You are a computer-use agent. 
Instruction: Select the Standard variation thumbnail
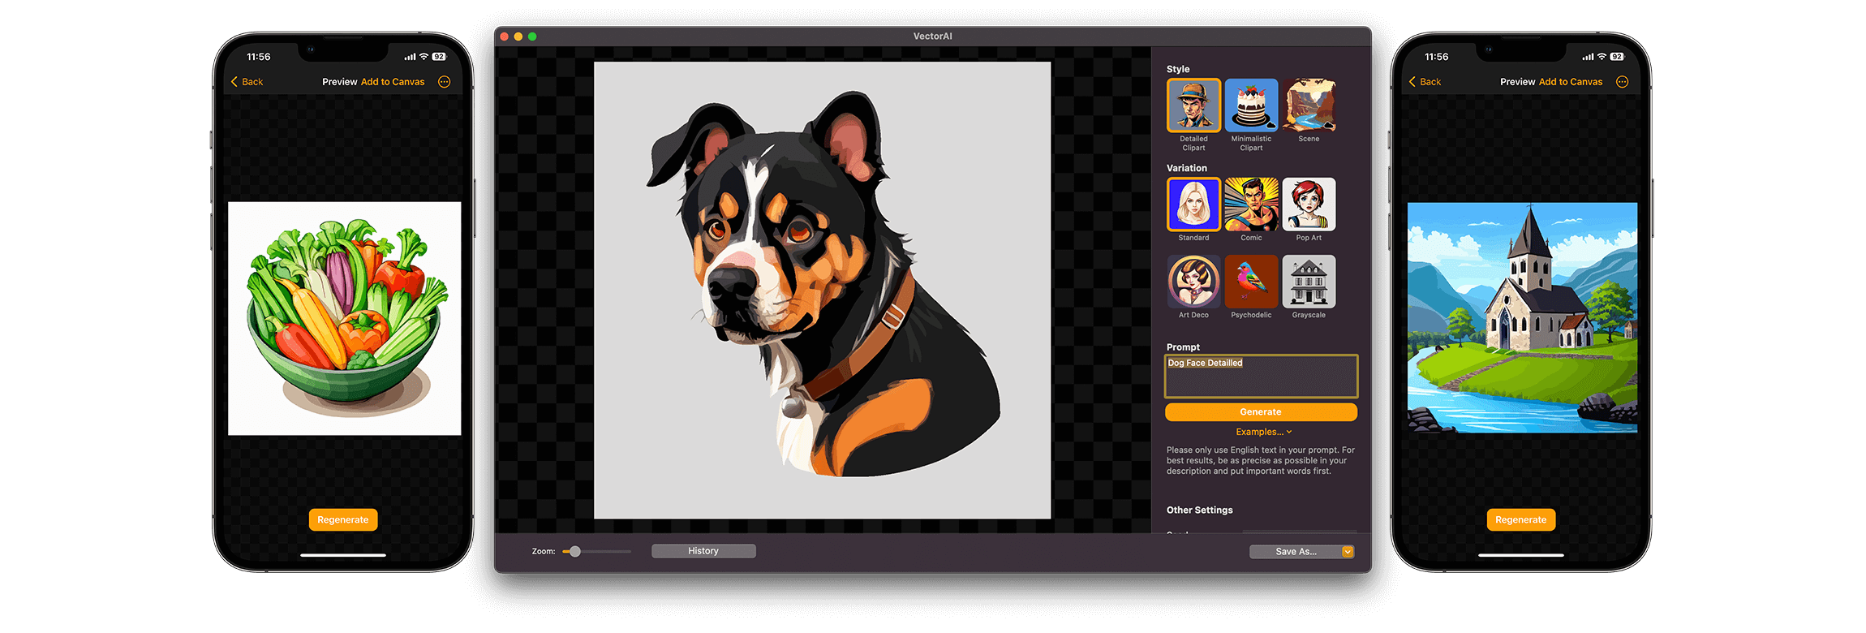(1193, 205)
